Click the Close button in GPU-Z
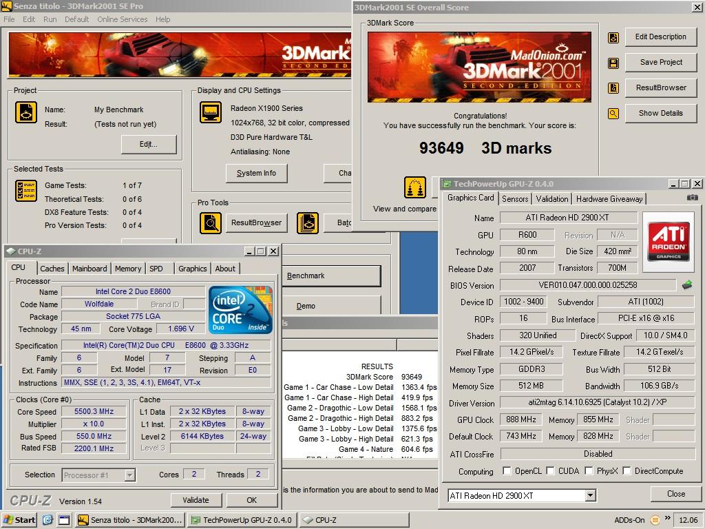Image resolution: width=705 pixels, height=529 pixels. coord(676,494)
